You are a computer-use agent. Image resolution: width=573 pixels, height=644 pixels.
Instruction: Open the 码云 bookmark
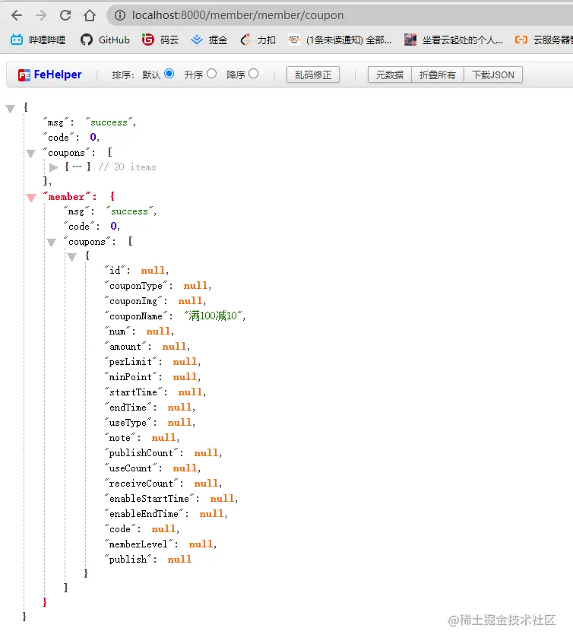(160, 40)
